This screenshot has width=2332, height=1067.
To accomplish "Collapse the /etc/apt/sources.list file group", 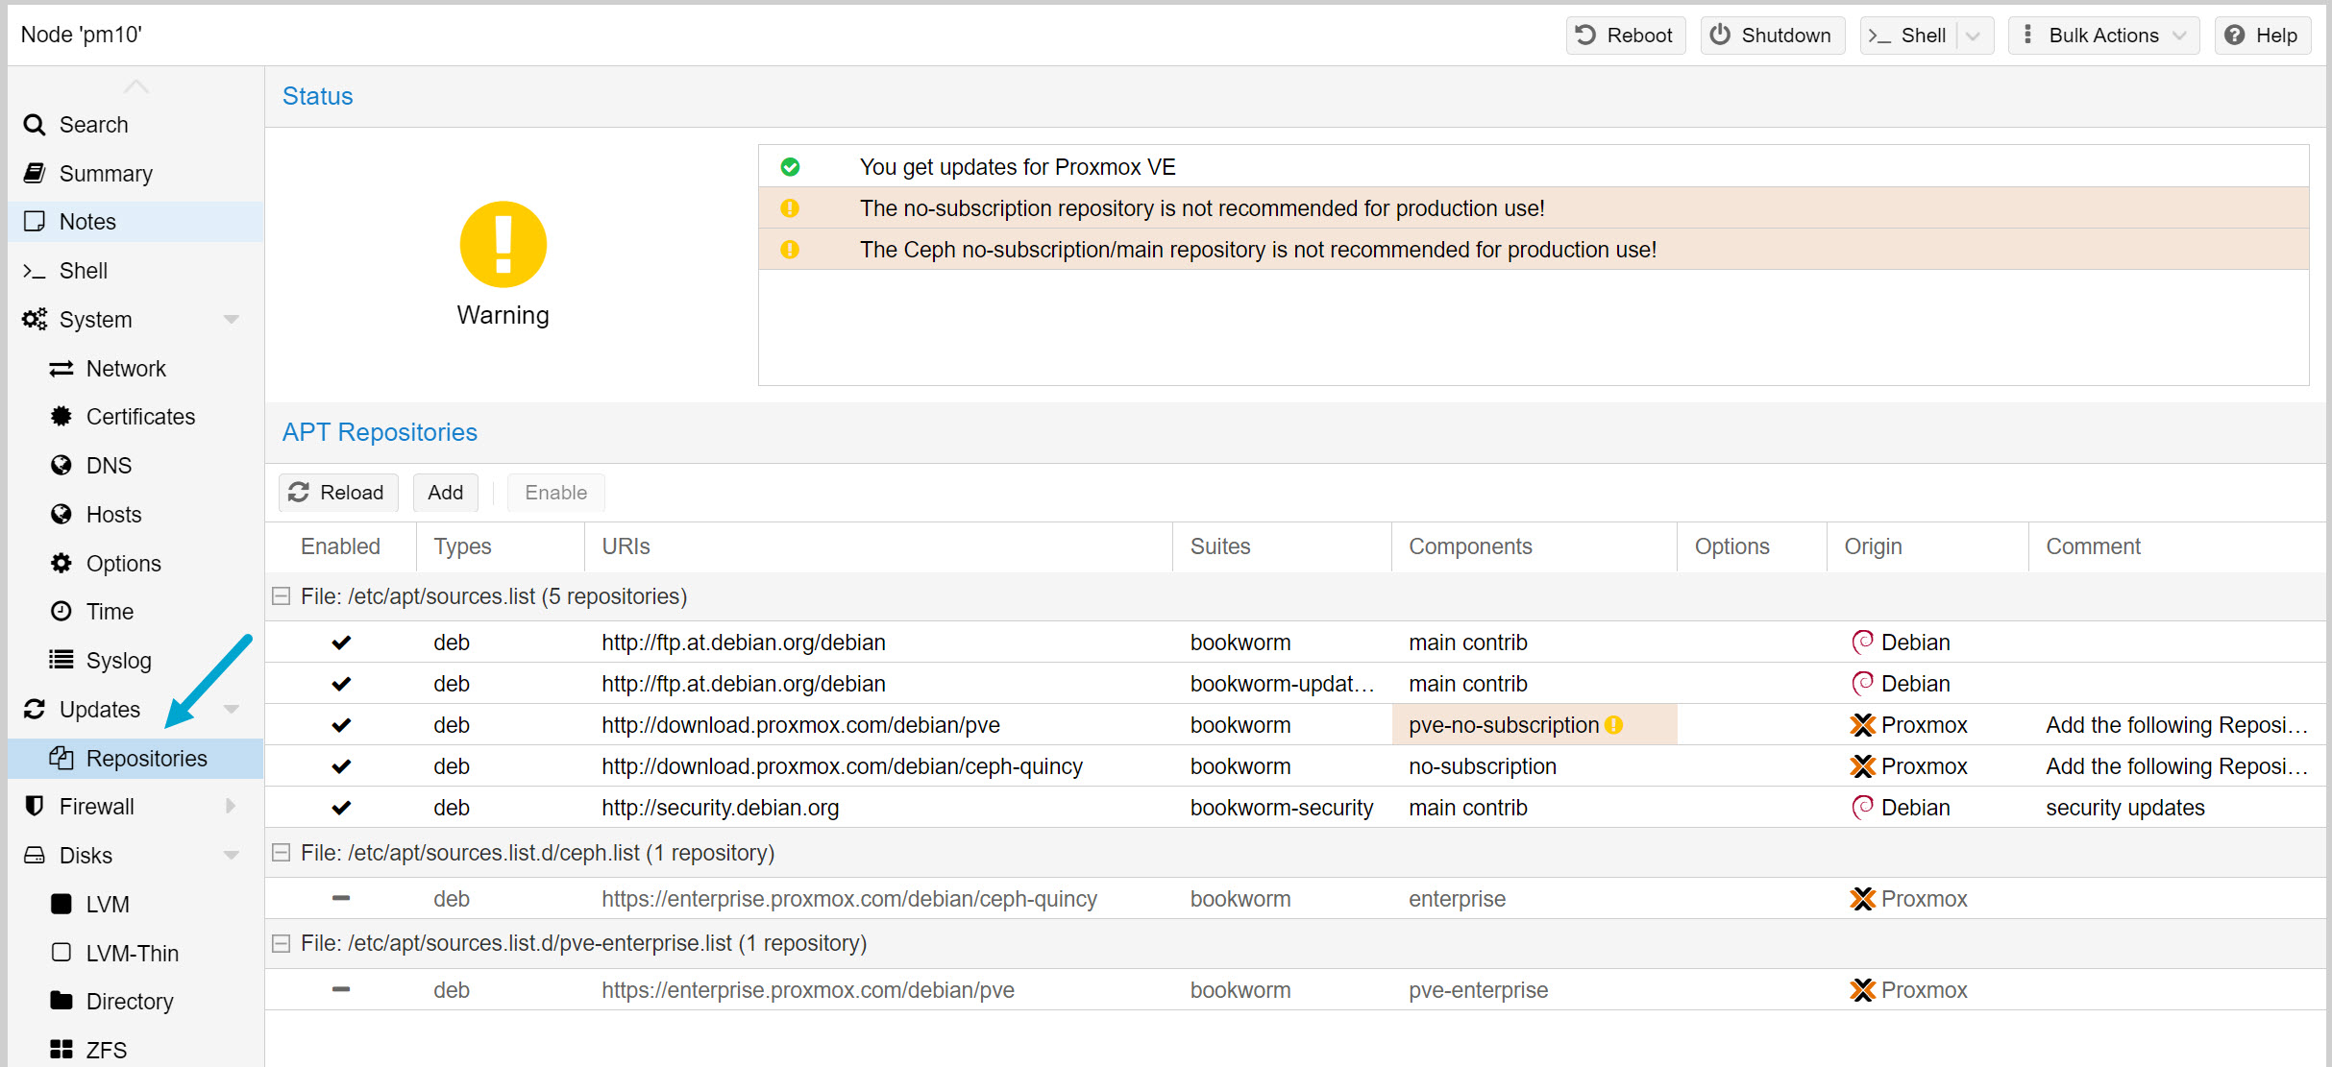I will [282, 596].
